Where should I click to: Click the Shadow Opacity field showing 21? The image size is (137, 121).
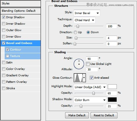[112, 106]
